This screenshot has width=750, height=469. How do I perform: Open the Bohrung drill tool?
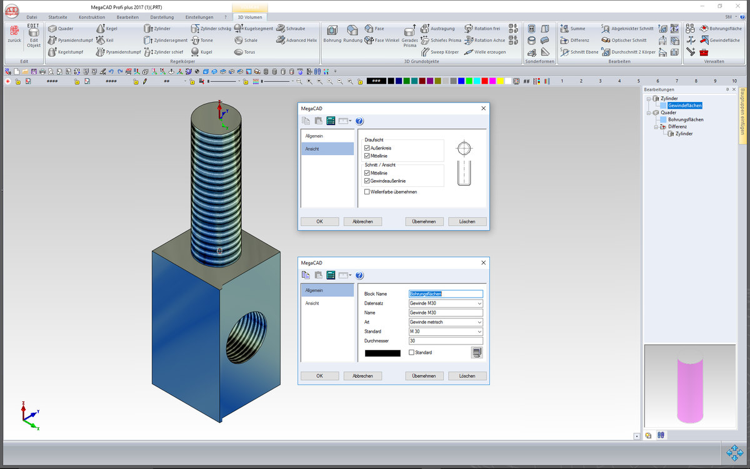(x=332, y=34)
